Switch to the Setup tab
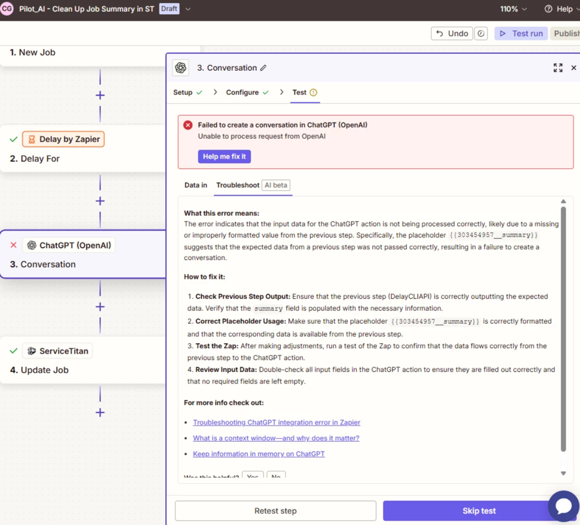This screenshot has height=525, width=580. [188, 92]
